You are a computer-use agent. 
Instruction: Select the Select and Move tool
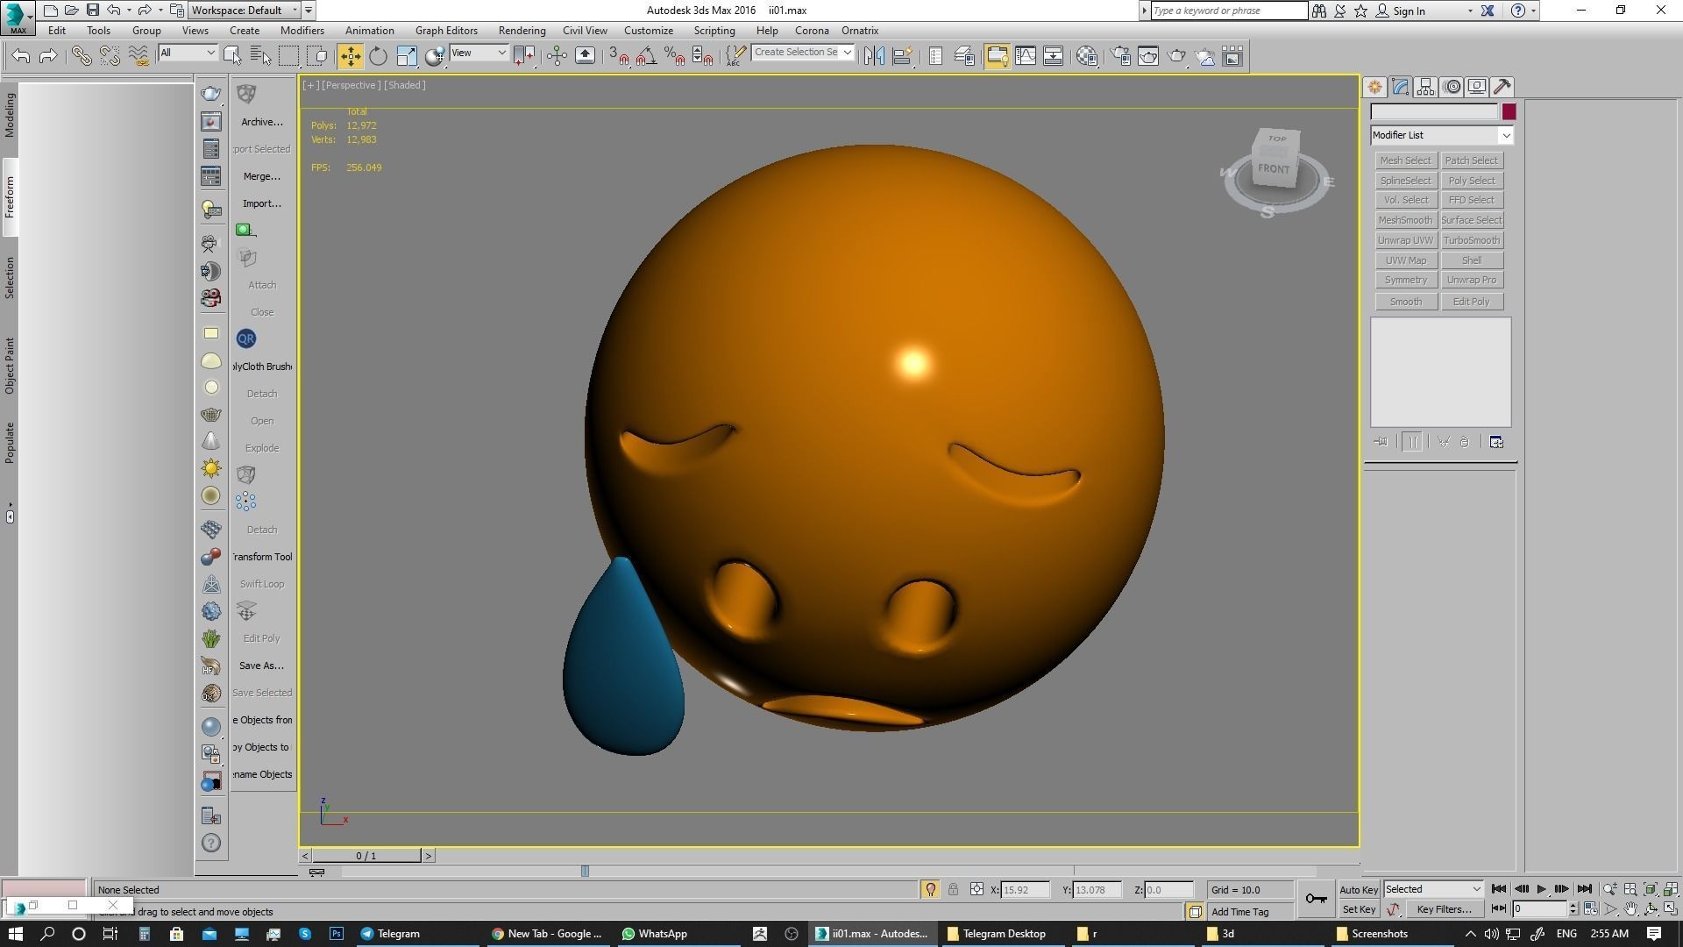click(x=350, y=56)
